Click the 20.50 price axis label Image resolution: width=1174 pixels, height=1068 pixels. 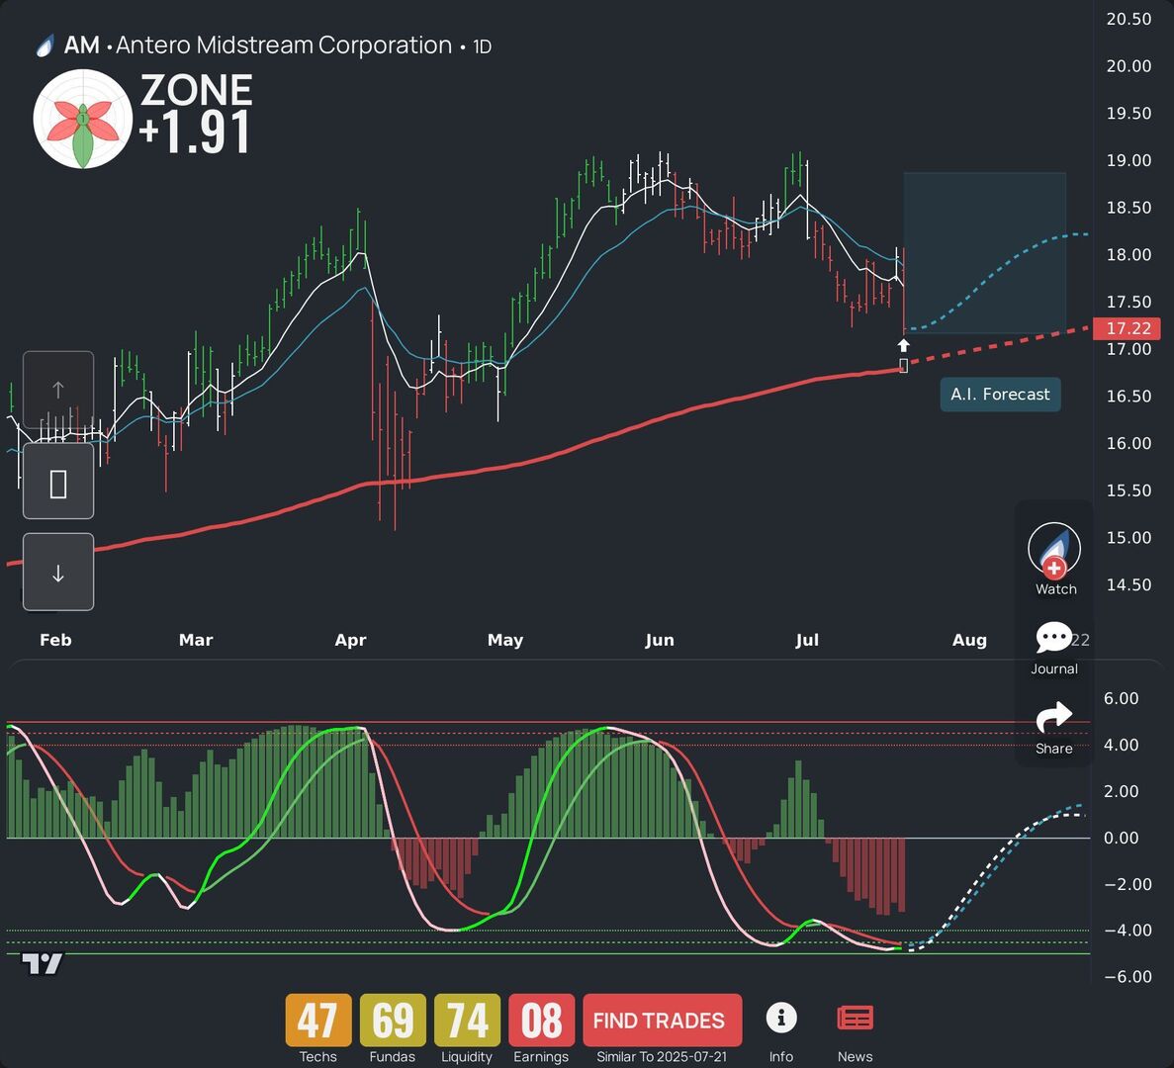1129,19
